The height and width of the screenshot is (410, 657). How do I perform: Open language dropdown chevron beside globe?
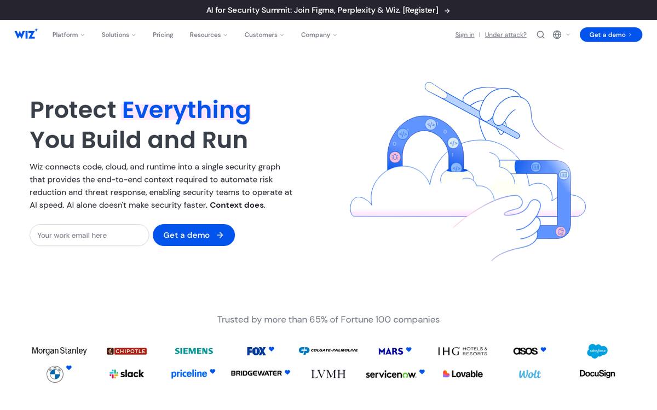point(568,34)
